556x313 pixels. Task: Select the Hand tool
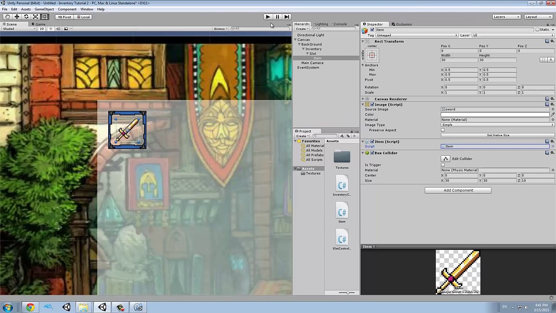tap(7, 17)
